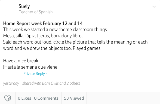Open Suely's profile name
The height and width of the screenshot is (104, 160).
[24, 7]
